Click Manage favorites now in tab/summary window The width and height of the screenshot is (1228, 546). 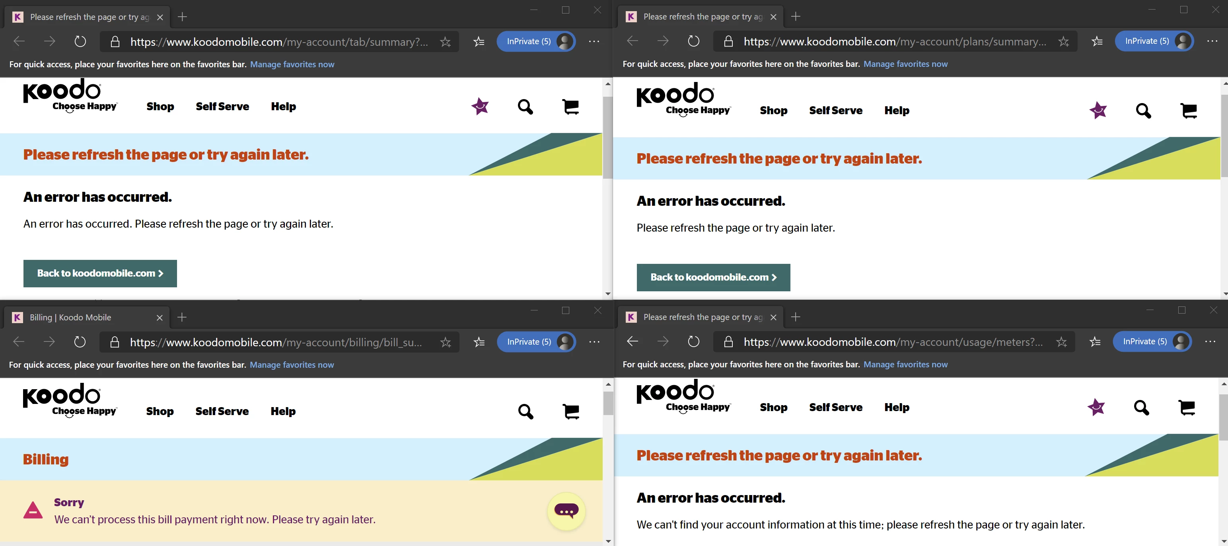(292, 64)
